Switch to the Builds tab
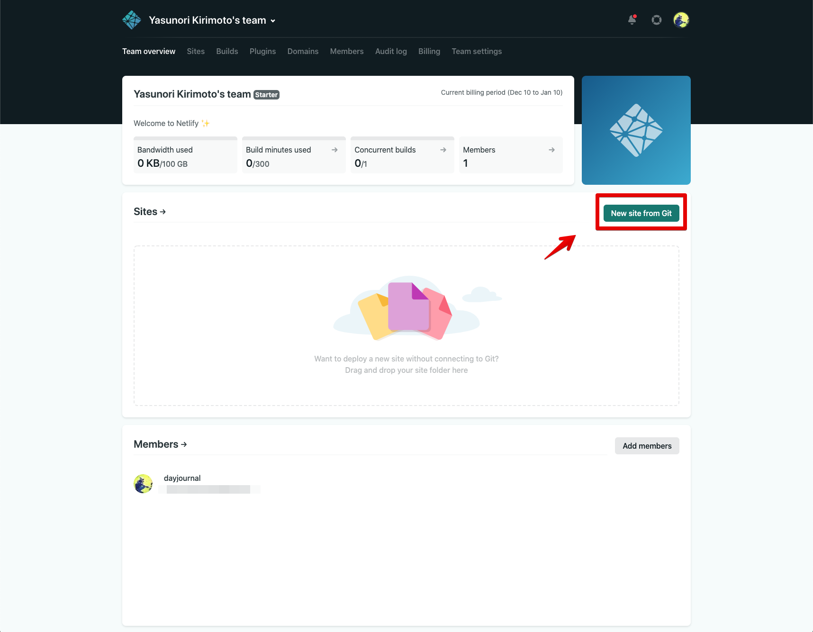 (227, 51)
